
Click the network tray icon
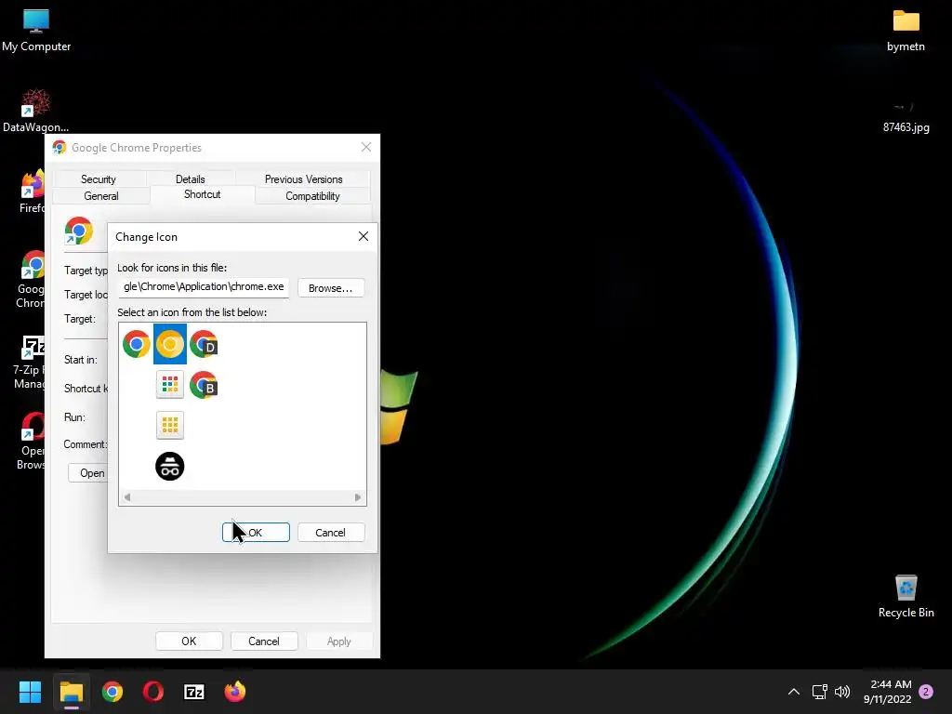tap(820, 692)
